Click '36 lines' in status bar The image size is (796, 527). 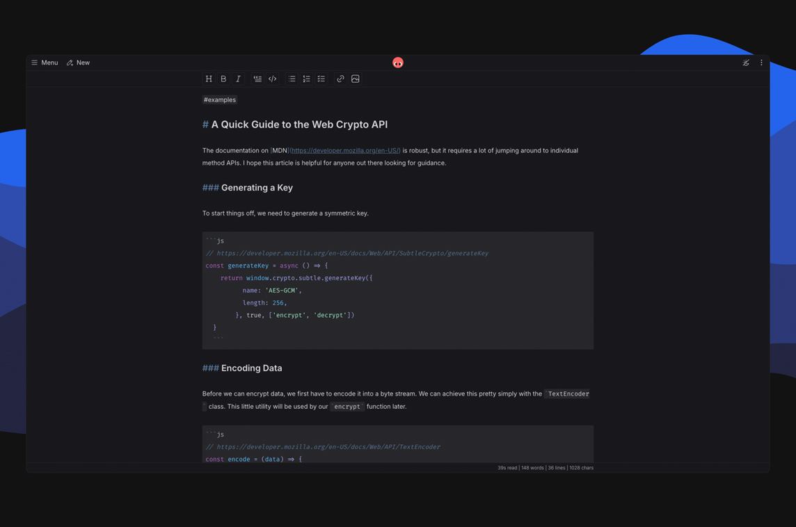click(557, 468)
